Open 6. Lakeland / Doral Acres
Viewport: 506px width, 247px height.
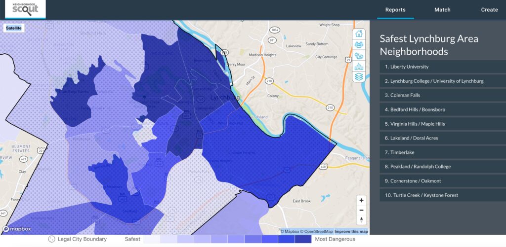click(x=443, y=138)
